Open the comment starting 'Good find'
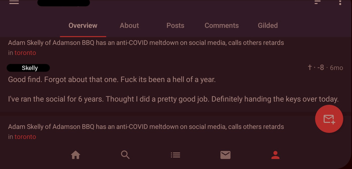 click(x=173, y=89)
